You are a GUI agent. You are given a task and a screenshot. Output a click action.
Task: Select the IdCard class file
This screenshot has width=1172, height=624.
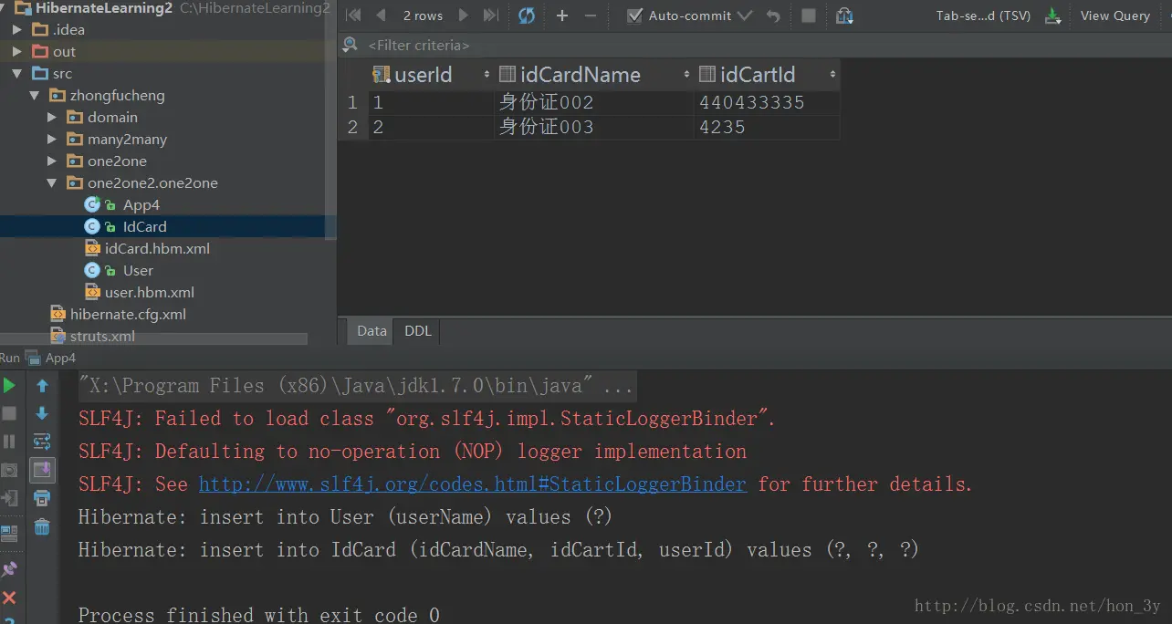pyautogui.click(x=144, y=227)
